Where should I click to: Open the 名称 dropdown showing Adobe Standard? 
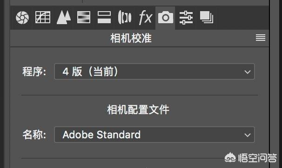click(x=154, y=135)
